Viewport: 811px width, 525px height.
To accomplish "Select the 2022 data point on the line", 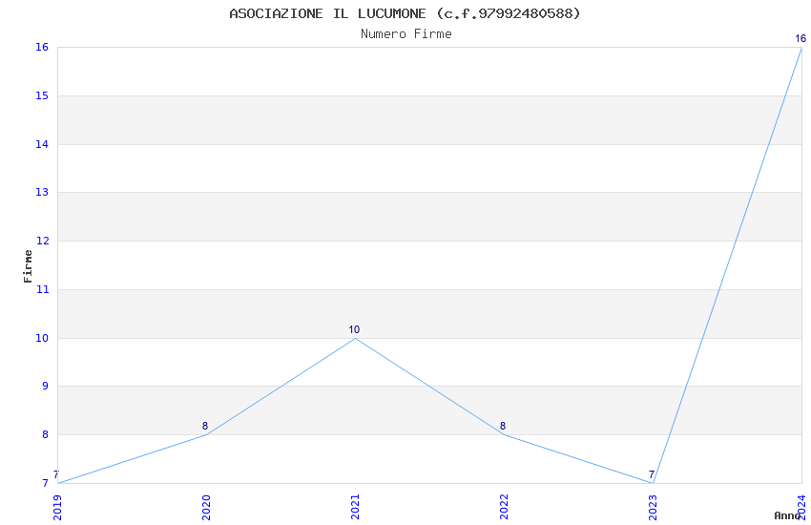I will [505, 434].
